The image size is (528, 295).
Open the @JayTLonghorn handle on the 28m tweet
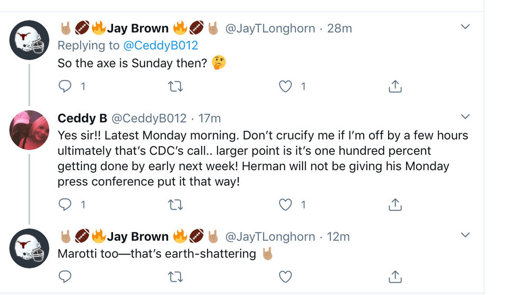270,28
